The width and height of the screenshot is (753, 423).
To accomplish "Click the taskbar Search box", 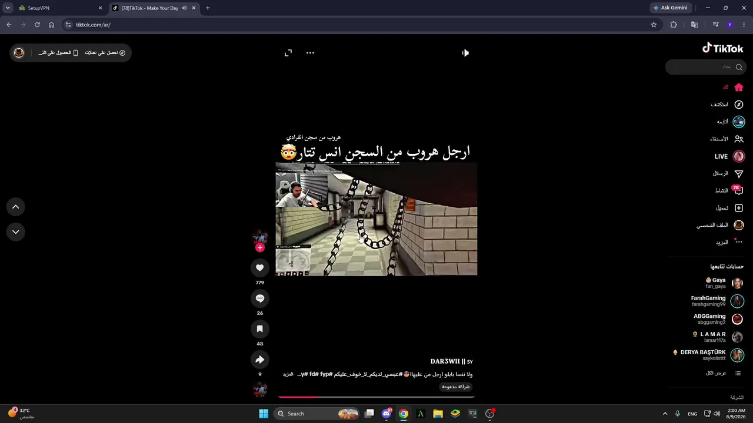I will click(x=316, y=414).
